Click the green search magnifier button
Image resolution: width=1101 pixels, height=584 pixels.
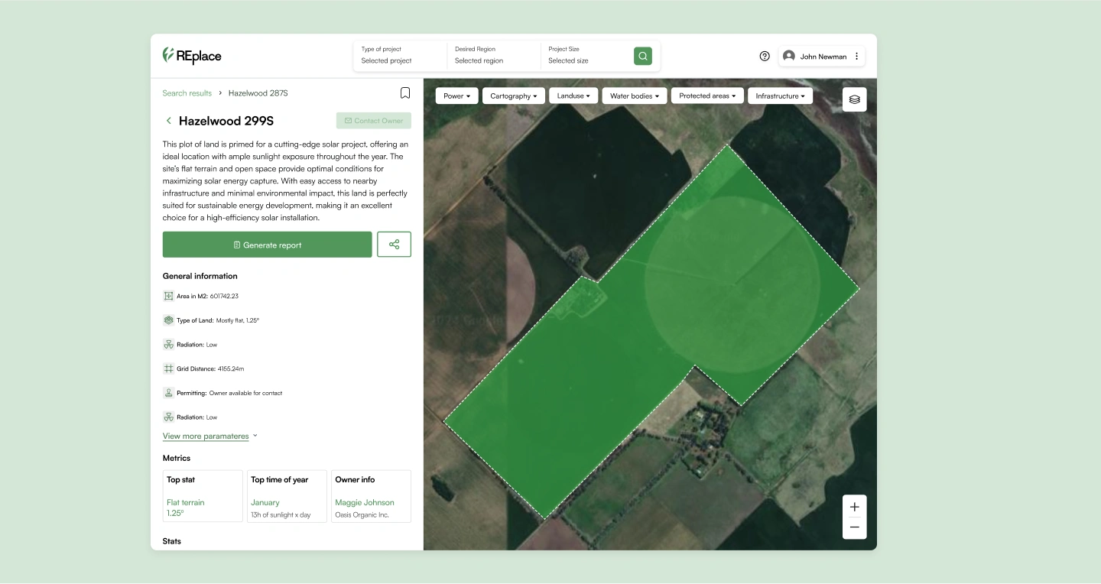click(x=642, y=56)
